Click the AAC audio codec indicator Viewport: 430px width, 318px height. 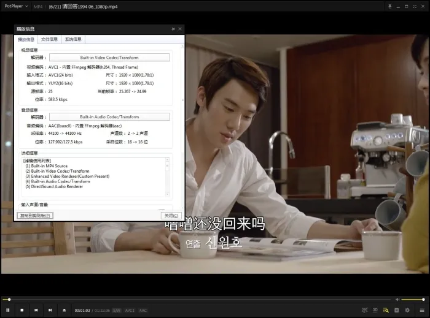tap(143, 311)
